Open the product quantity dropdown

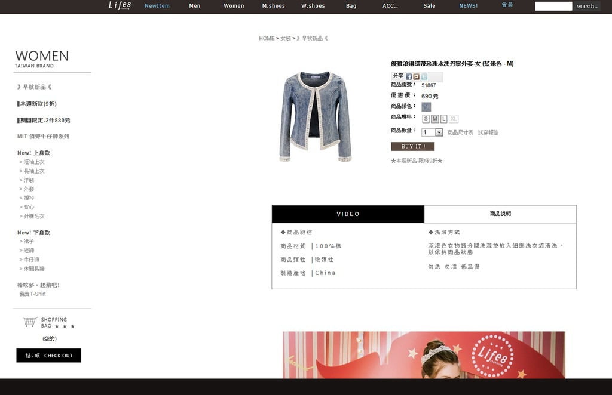(x=439, y=132)
